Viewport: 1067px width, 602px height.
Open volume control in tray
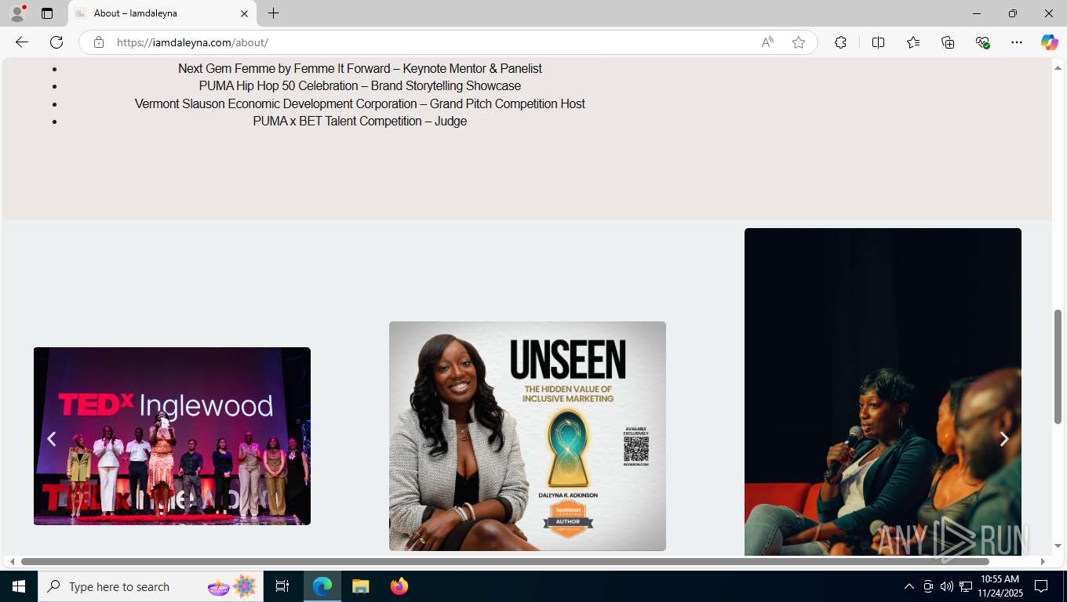tap(946, 586)
